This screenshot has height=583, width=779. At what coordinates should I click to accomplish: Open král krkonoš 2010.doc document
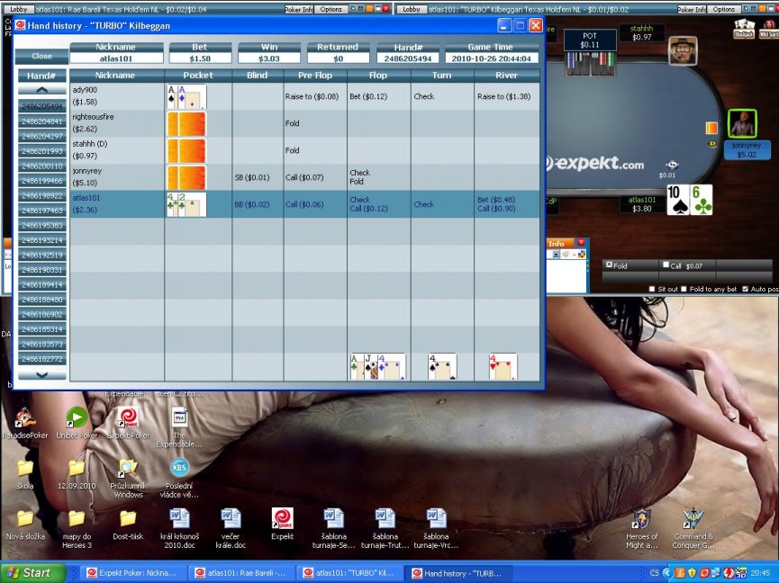coord(179,529)
